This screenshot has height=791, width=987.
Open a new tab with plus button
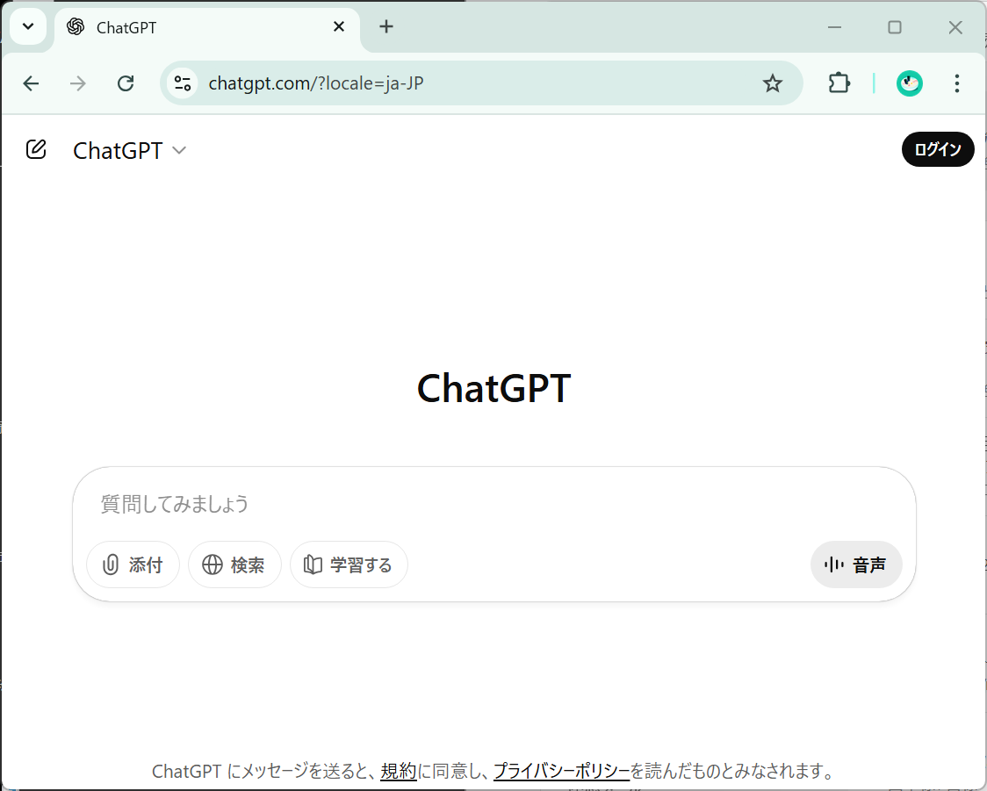click(386, 26)
